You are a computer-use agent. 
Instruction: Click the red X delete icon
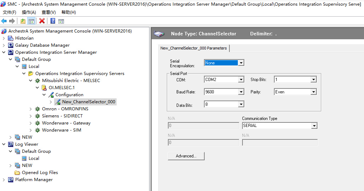[x=42, y=21]
